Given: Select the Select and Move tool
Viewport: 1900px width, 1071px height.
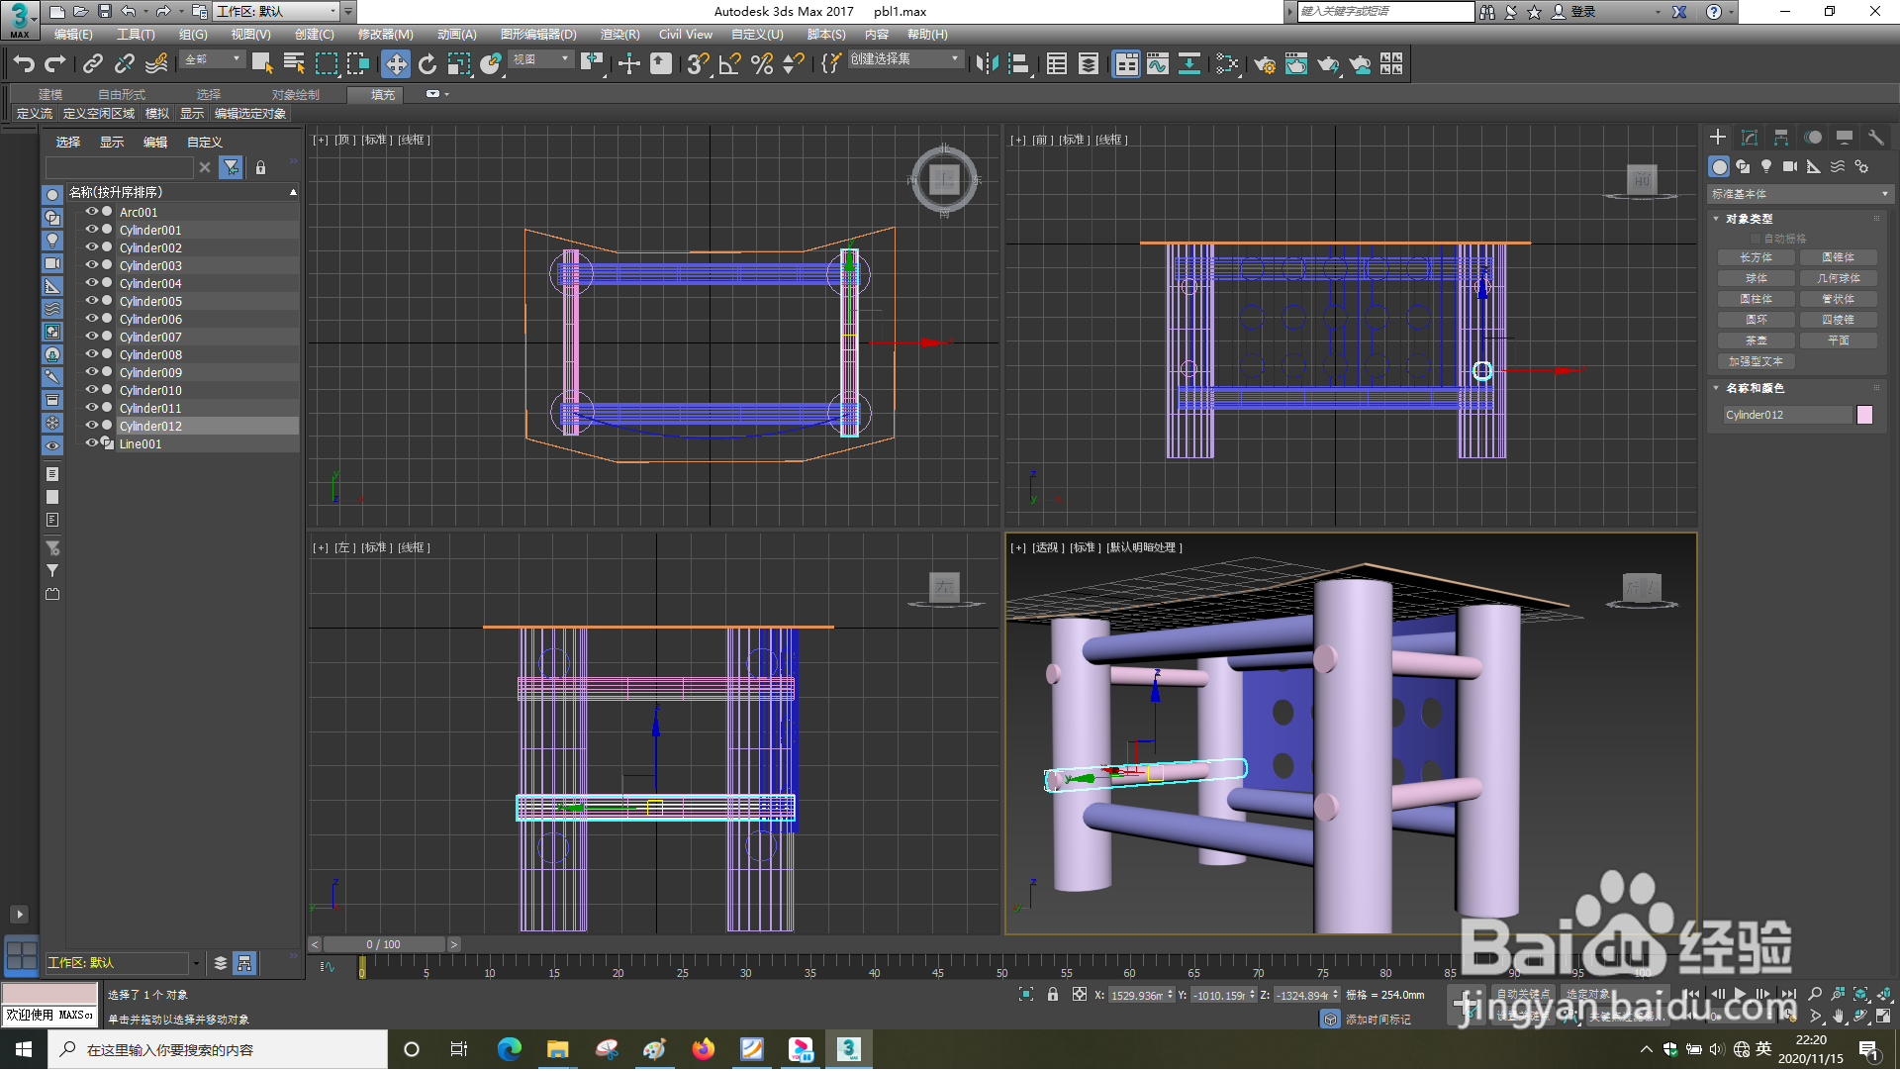Looking at the screenshot, I should click(396, 64).
